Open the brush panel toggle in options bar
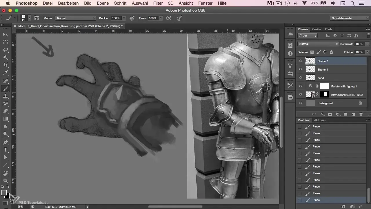Viewport: 371px width, 209px height. pyautogui.click(x=37, y=18)
